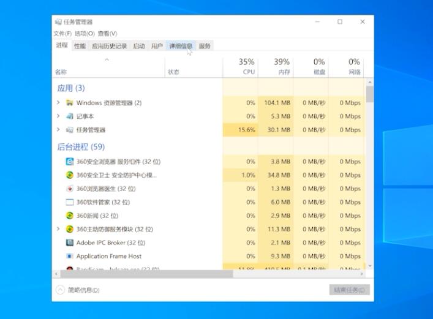Open the 文件(F) menu
Viewport: 433px width, 319px height.
click(x=62, y=34)
